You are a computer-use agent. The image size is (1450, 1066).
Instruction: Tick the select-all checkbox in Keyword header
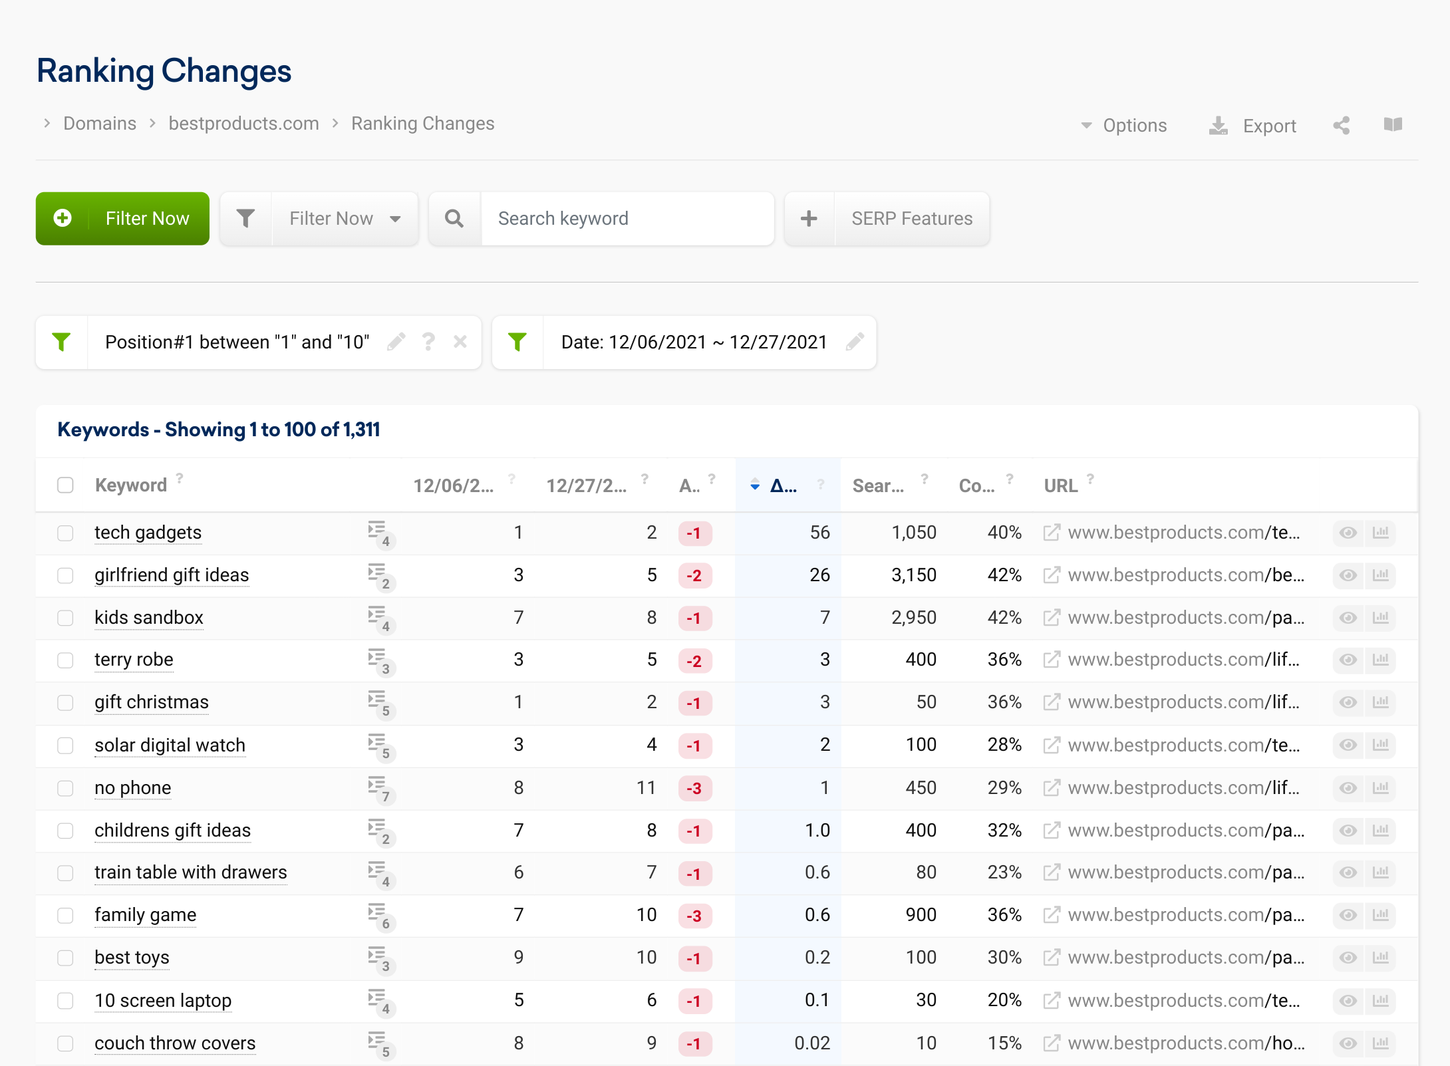[65, 485]
